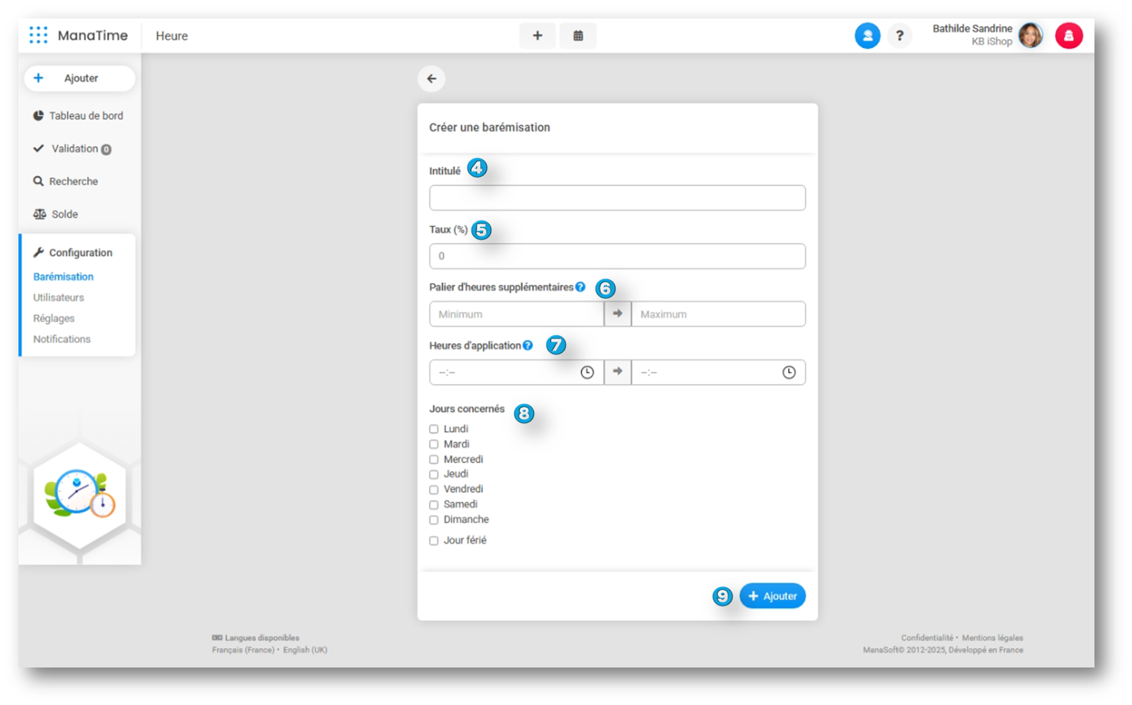Show help tooltip for Heures d'application

click(x=528, y=345)
